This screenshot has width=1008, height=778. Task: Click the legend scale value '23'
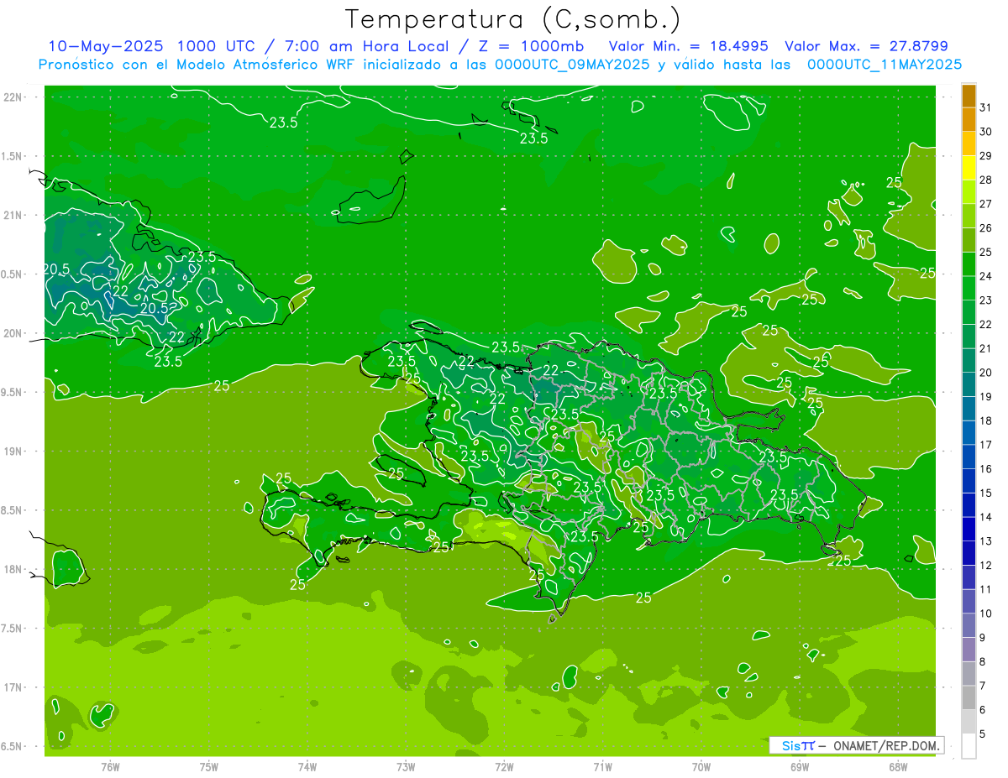pos(986,300)
